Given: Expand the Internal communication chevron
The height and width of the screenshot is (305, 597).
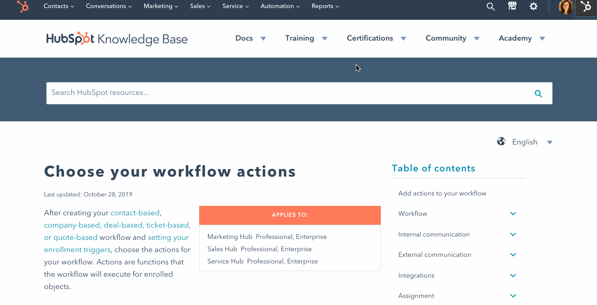Looking at the screenshot, I should [x=513, y=235].
